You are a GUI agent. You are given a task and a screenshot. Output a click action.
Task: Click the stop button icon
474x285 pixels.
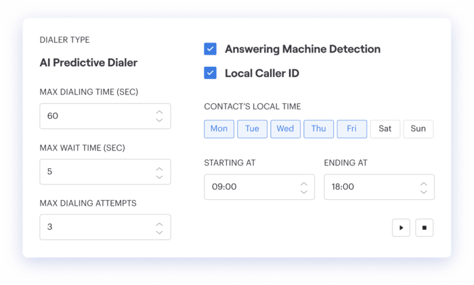424,228
